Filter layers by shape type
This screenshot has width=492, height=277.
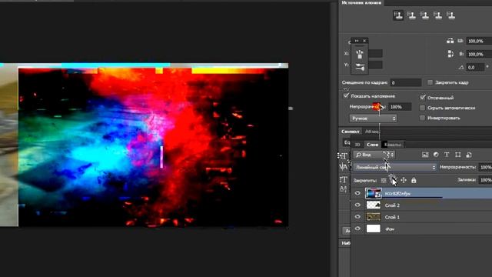click(458, 155)
